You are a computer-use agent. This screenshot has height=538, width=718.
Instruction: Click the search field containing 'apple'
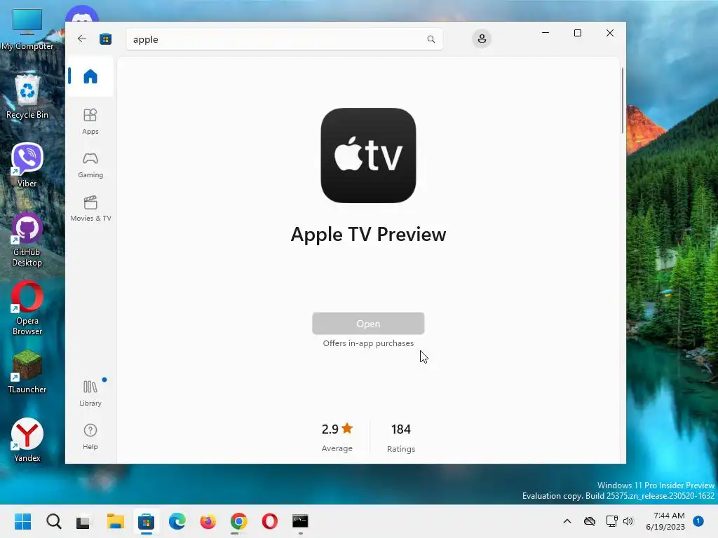[284, 39]
